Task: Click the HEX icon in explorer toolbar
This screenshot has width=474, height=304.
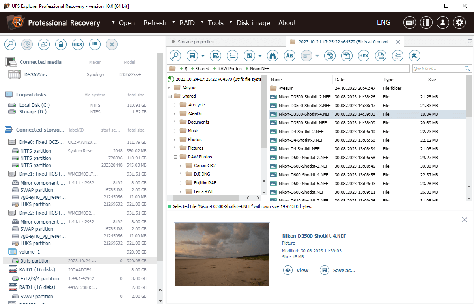Action: (364, 56)
